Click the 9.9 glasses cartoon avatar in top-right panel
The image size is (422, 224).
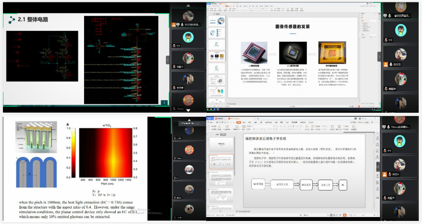401,29
